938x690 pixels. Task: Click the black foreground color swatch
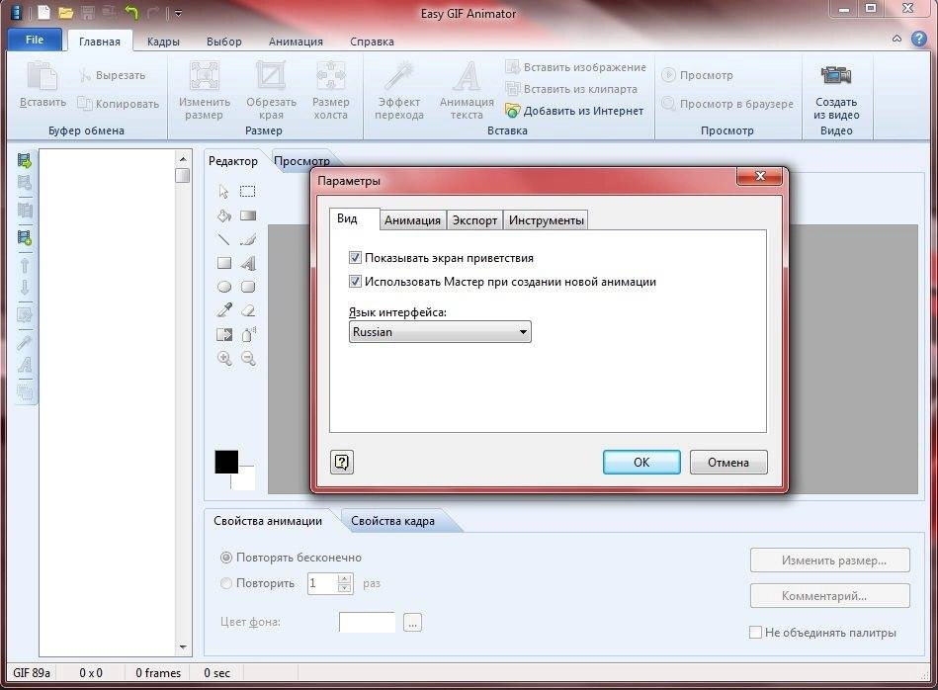(x=226, y=462)
